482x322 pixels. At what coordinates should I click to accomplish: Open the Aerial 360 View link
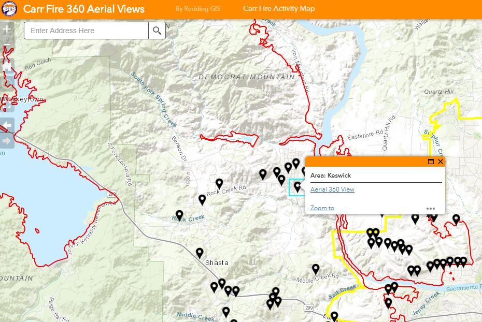tap(332, 189)
